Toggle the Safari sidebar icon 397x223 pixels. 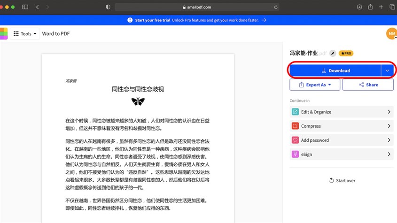pyautogui.click(x=25, y=7)
